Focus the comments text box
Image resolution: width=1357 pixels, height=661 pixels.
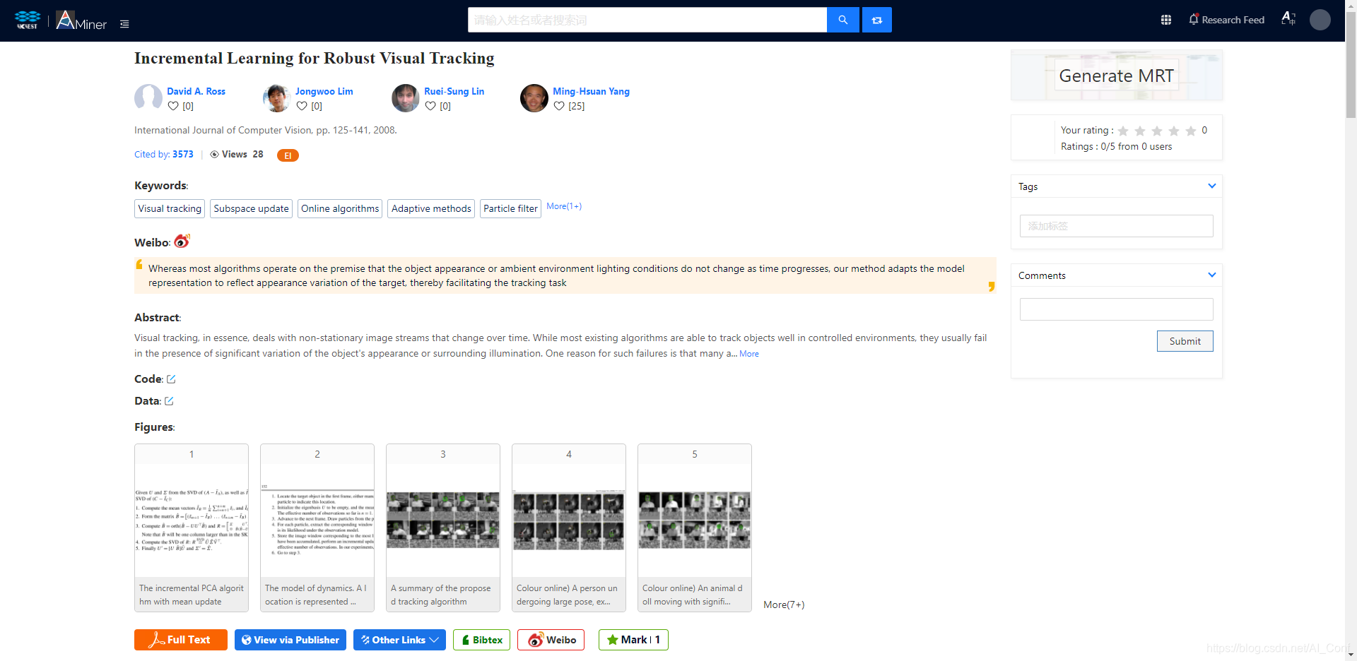click(x=1117, y=309)
